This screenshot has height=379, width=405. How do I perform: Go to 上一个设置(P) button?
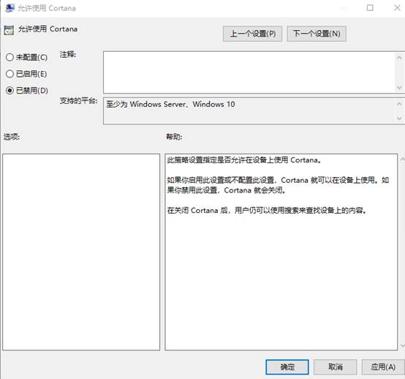pyautogui.click(x=252, y=34)
